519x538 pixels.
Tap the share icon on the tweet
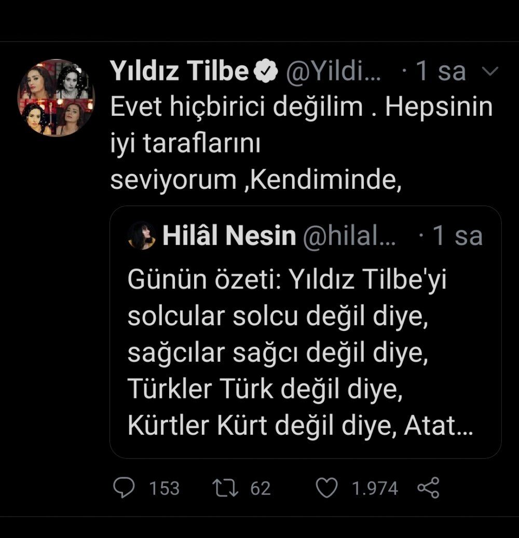pos(428,488)
